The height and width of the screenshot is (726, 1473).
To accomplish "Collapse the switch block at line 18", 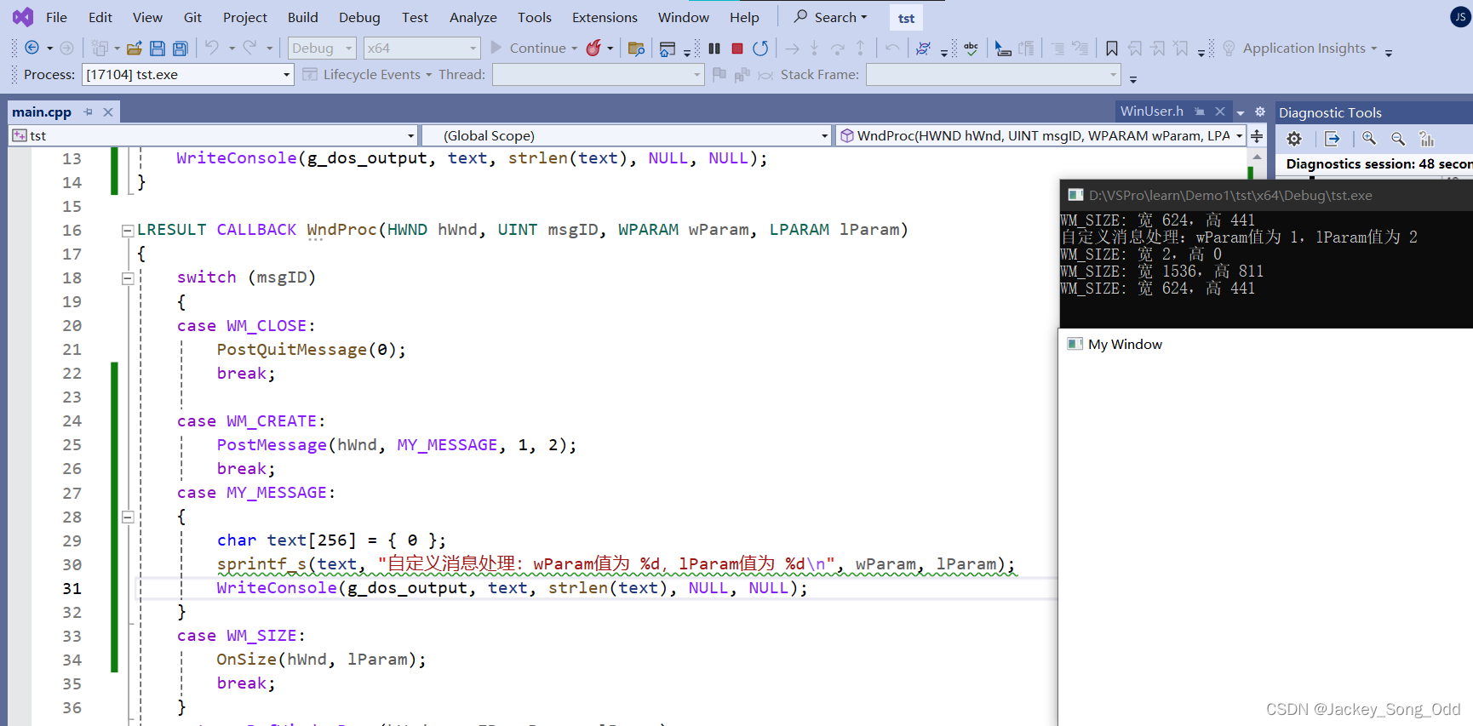I will click(128, 278).
